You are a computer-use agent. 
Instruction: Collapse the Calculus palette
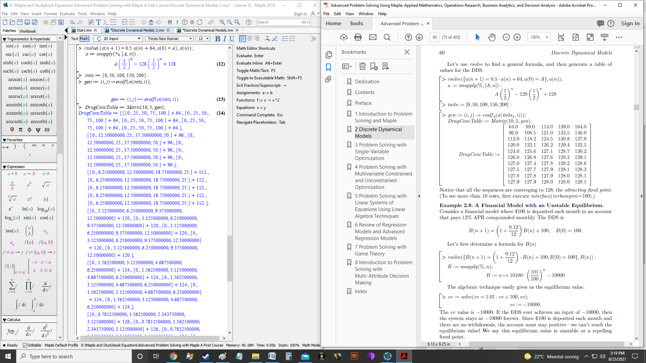(4, 320)
